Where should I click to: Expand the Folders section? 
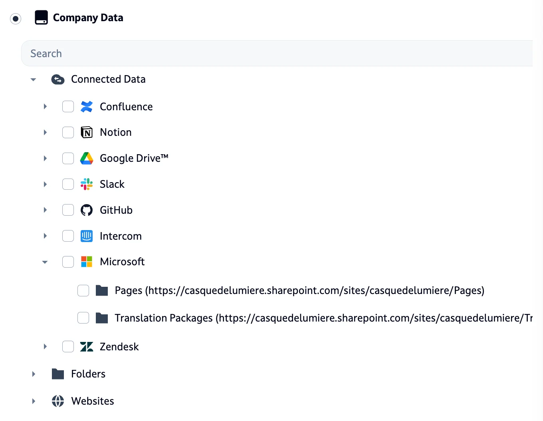click(34, 374)
